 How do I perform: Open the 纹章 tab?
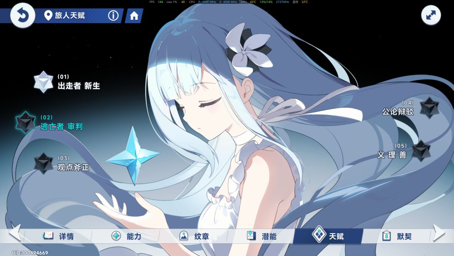[x=194, y=236]
